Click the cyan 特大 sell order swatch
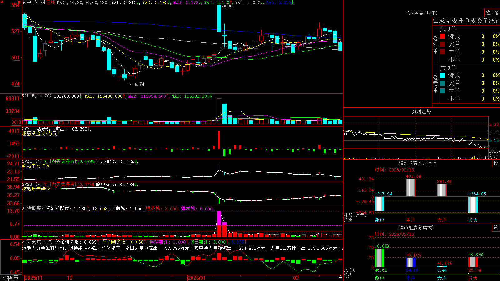 coord(442,75)
